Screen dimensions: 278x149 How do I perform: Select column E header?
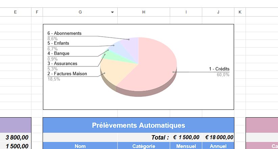click(x=15, y=12)
